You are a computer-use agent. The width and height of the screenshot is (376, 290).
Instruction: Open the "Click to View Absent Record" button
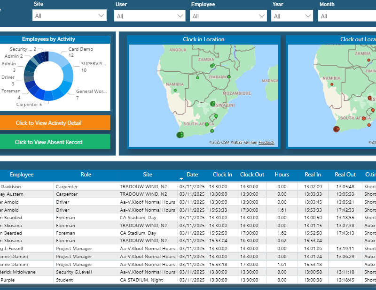coord(48,142)
